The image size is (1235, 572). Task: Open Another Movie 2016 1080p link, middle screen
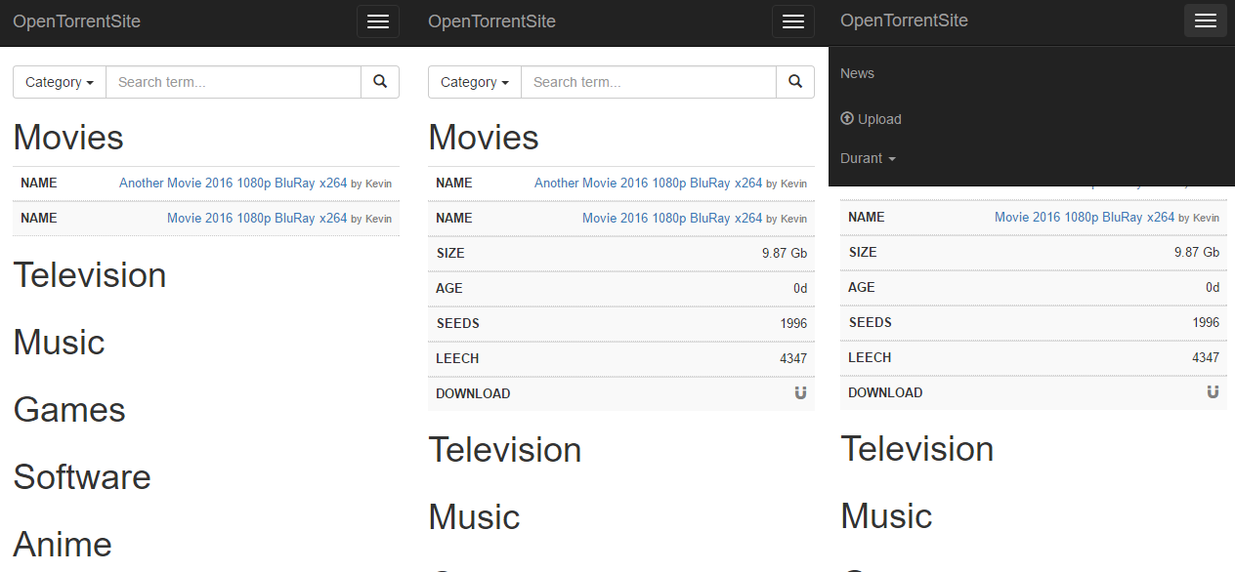649,183
